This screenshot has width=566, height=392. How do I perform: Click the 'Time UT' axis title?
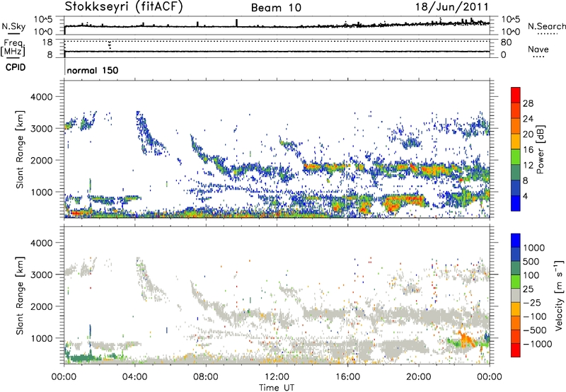pyautogui.click(x=277, y=388)
